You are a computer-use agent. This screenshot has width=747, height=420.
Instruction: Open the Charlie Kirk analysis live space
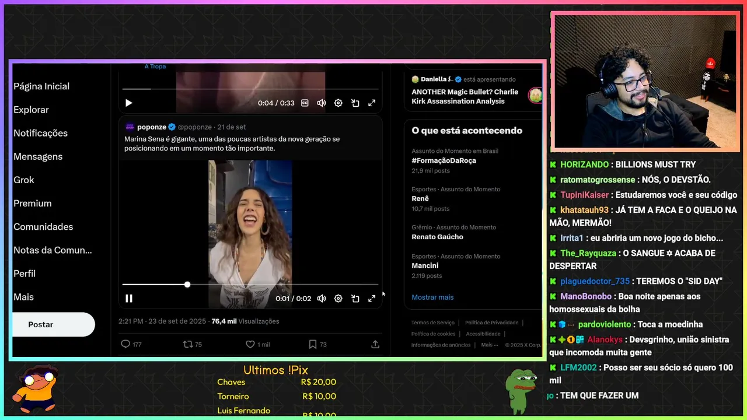click(465, 96)
